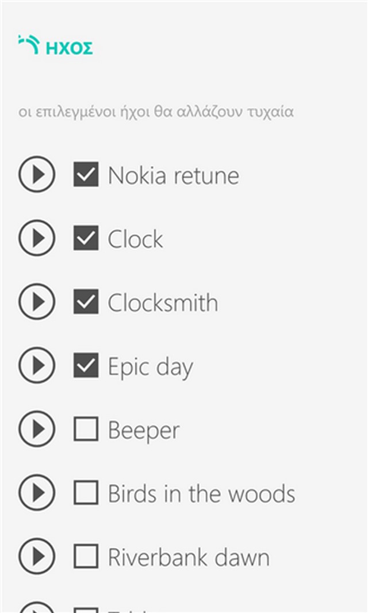Select the Nokia retune label text
The height and width of the screenshot is (613, 368).
(173, 175)
